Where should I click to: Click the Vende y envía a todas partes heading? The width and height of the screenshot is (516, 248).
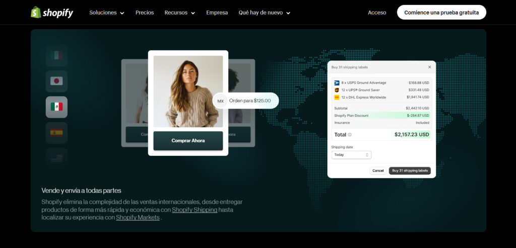[81, 191]
